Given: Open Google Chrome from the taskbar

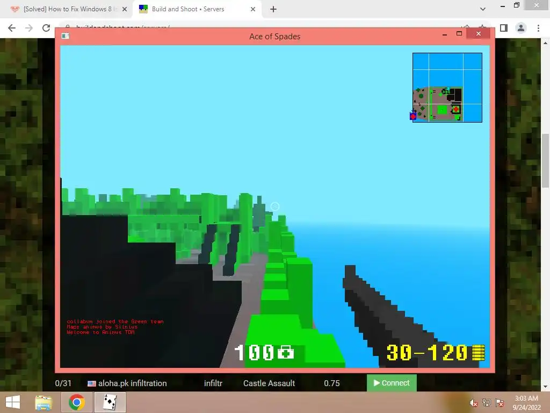Looking at the screenshot, I should click(77, 402).
